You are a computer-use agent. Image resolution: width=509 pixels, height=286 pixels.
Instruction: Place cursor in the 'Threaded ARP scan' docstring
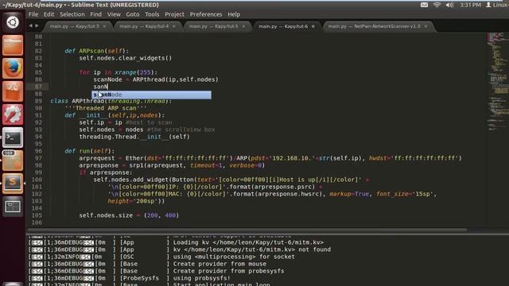[106, 108]
